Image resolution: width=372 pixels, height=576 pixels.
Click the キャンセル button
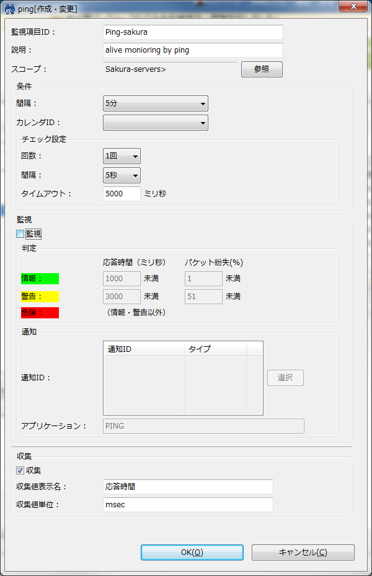tap(303, 552)
